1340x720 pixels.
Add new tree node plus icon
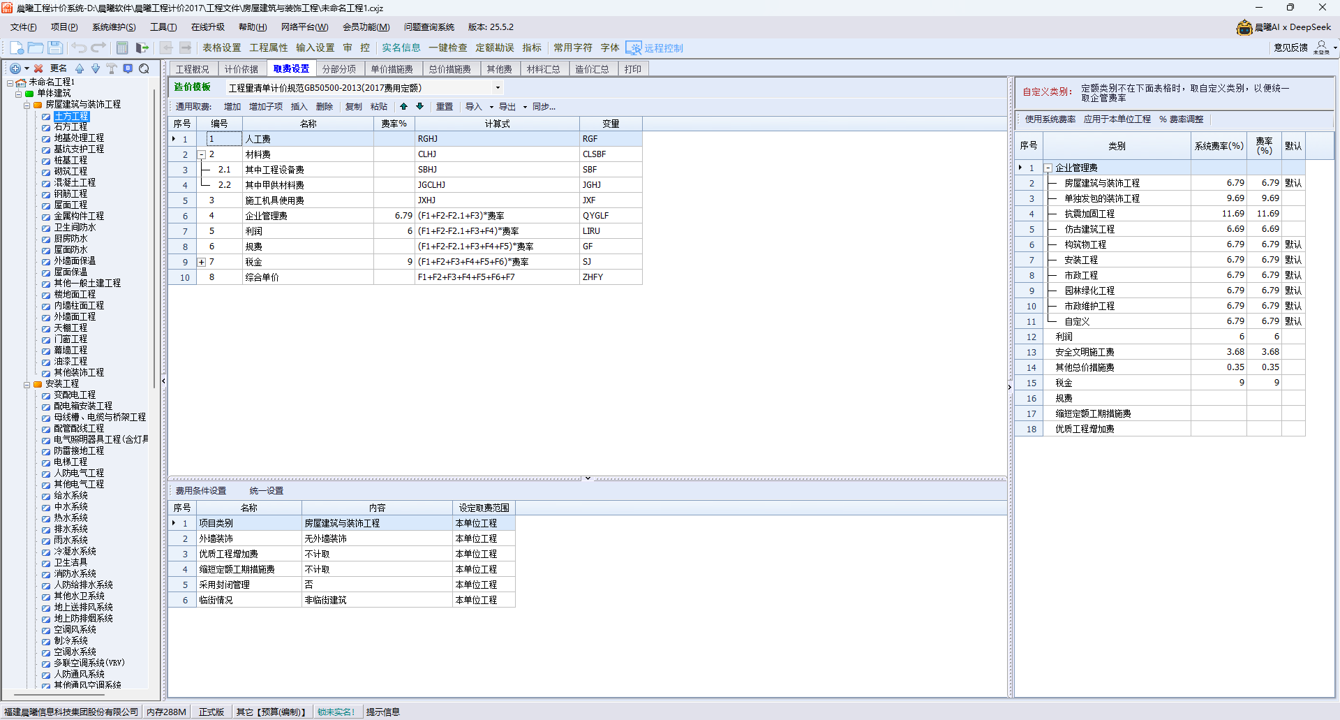[x=15, y=68]
